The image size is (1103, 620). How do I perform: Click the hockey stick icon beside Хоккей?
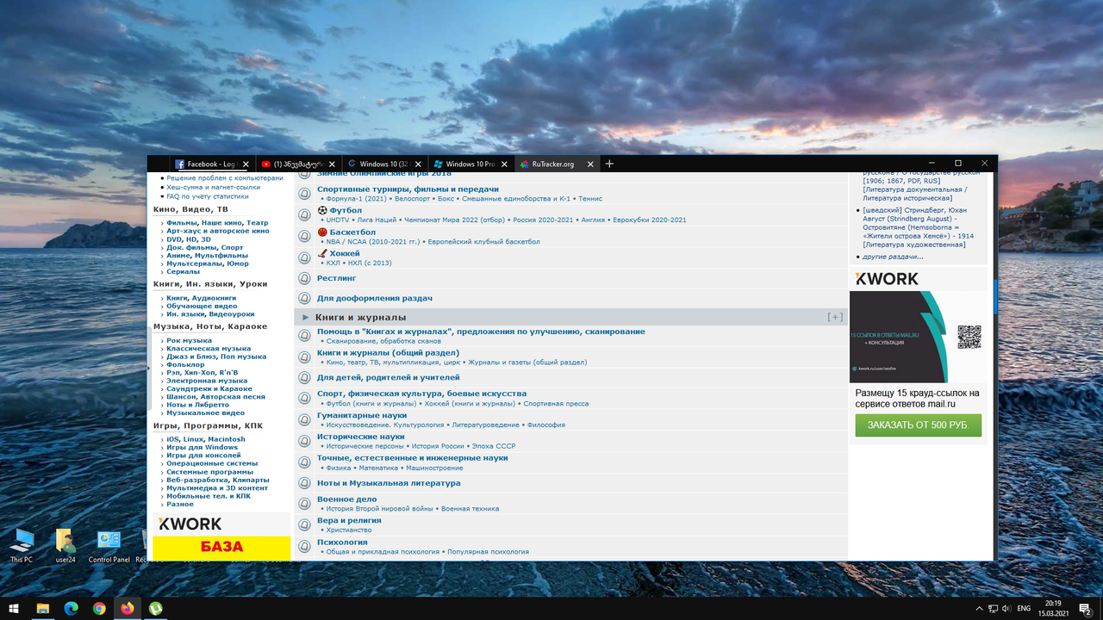pyautogui.click(x=323, y=252)
